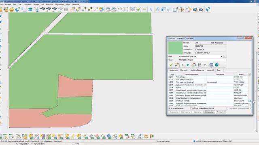Screen dimensions: 259x145
Task: Click the Отменить button
Action: coord(209,112)
